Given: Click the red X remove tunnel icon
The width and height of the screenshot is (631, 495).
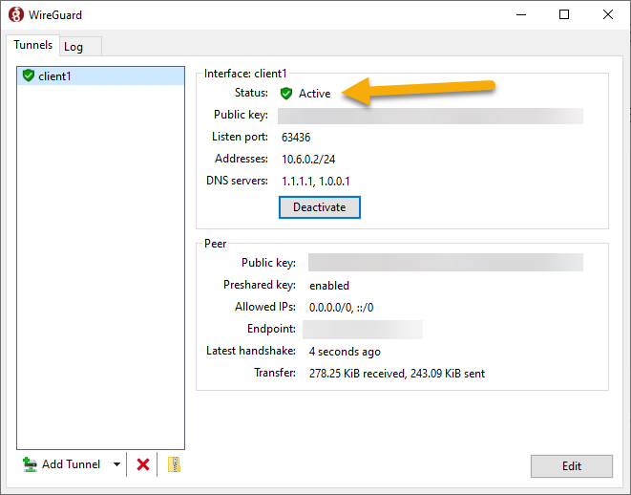Looking at the screenshot, I should tap(143, 464).
